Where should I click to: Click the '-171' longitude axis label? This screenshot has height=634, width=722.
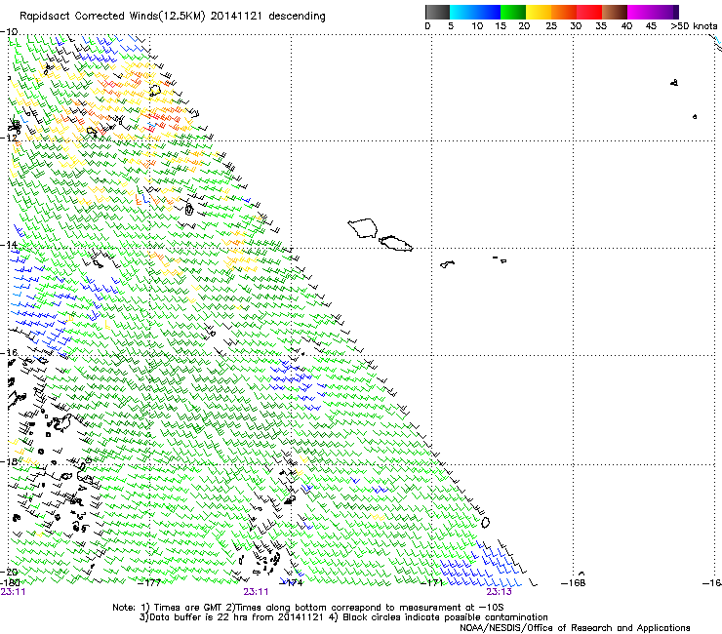point(432,583)
